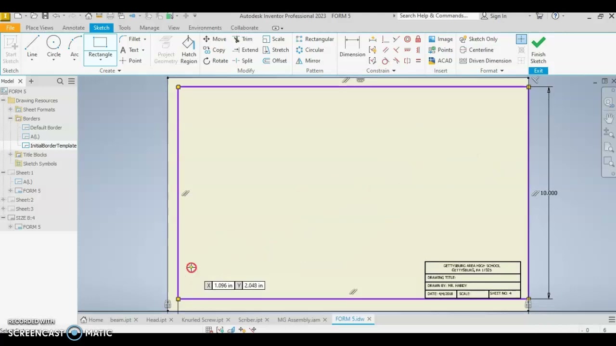Insert ACAD file
The width and height of the screenshot is (616, 346).
440,61
